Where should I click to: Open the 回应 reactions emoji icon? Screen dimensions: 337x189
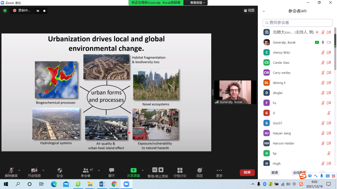(x=200, y=170)
